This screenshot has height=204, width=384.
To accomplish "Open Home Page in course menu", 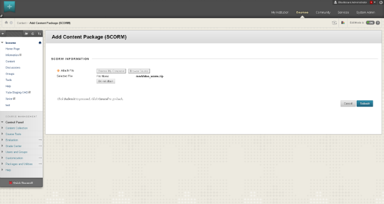I will (13, 49).
